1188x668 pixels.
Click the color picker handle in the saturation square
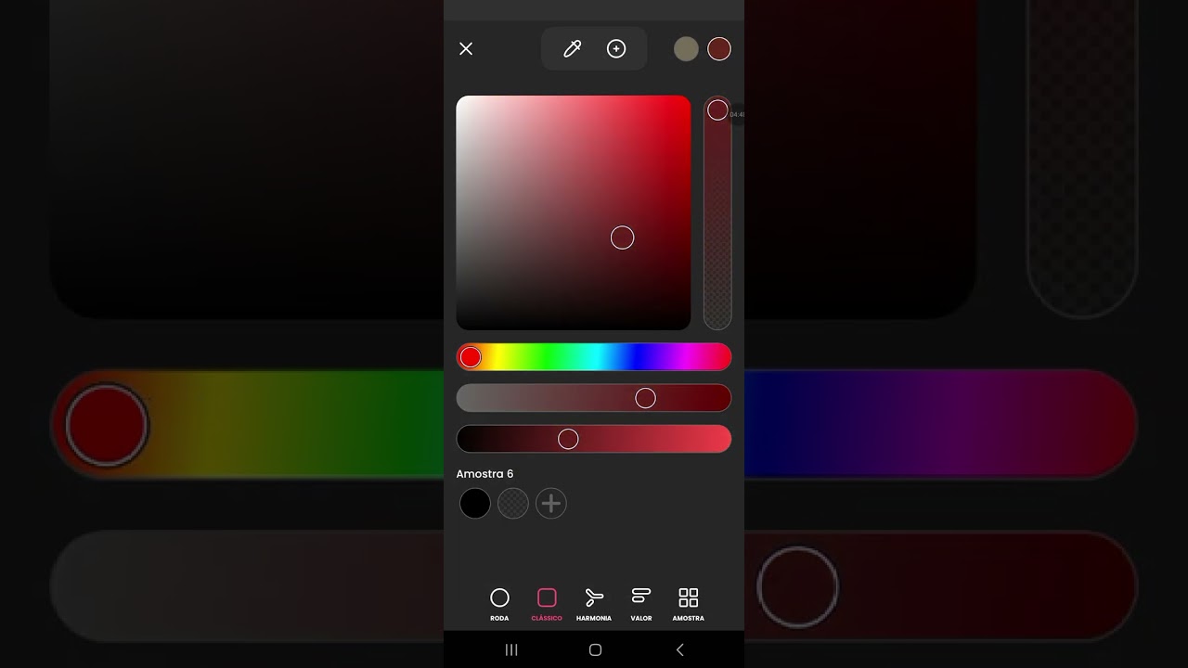coord(622,238)
